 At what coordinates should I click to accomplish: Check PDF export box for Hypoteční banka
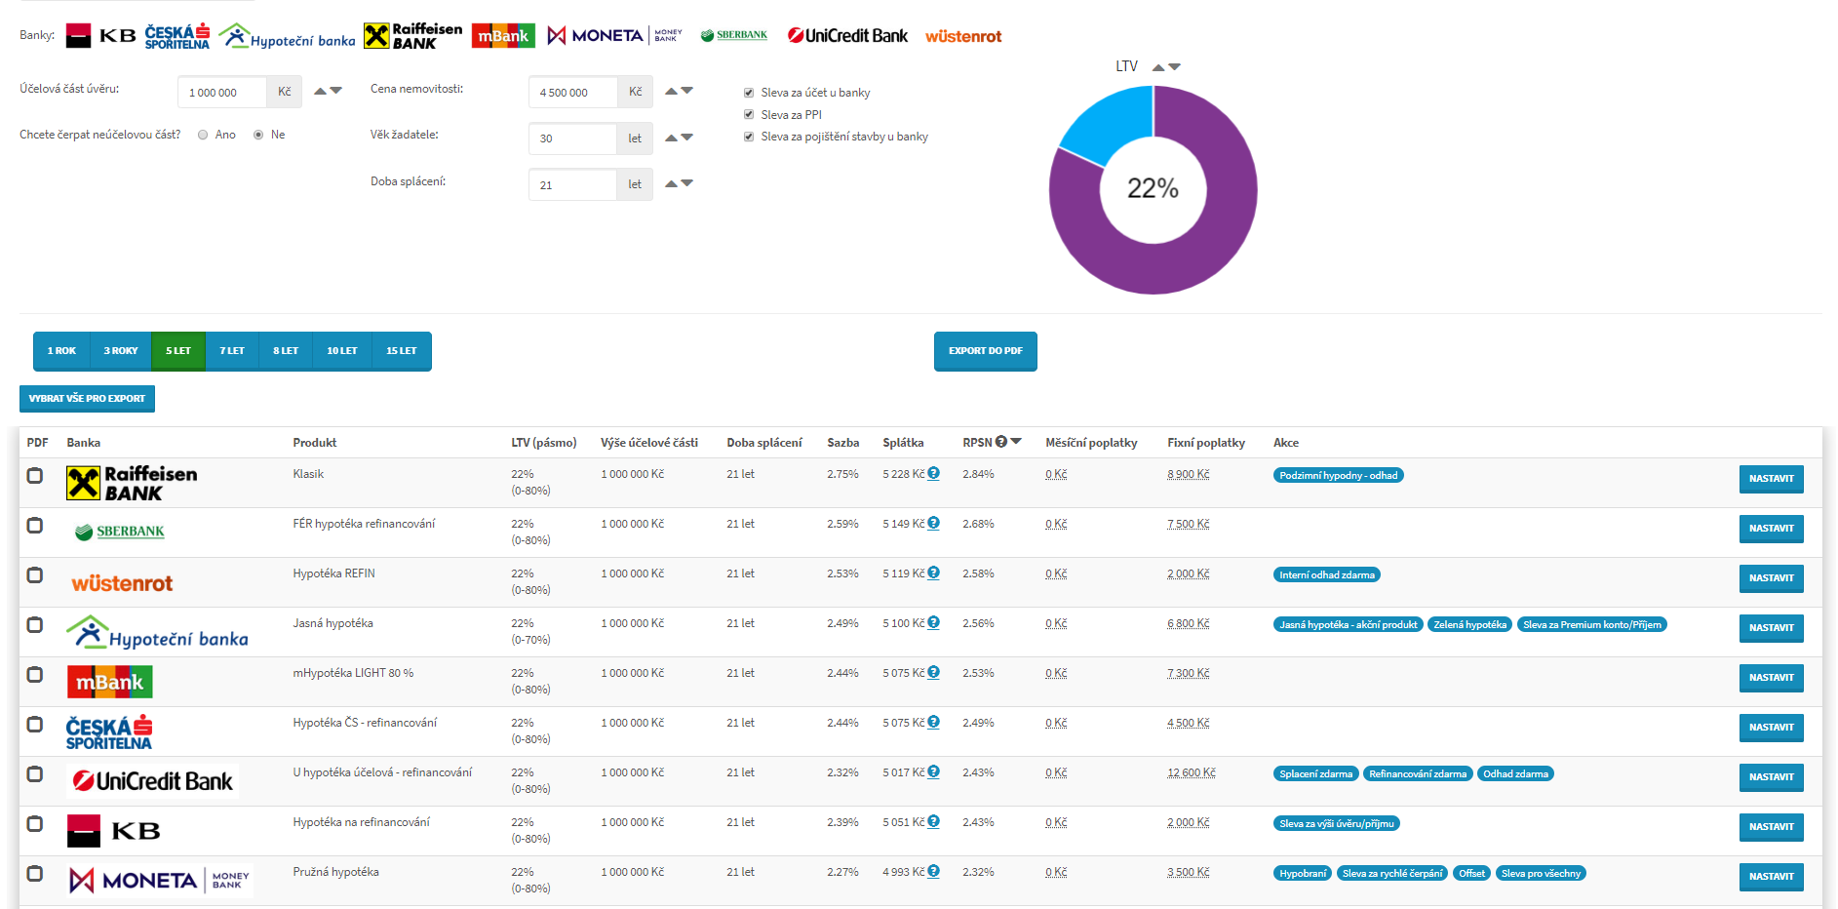click(35, 625)
